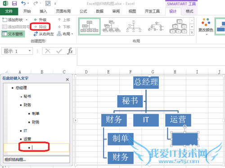Screen dimensions: 225x168
Task: Click the Undo arrow icon
Action: [x=23, y=3]
